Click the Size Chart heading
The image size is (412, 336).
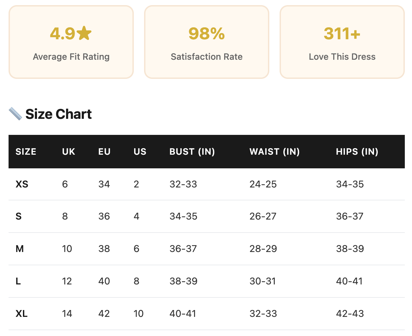click(59, 114)
